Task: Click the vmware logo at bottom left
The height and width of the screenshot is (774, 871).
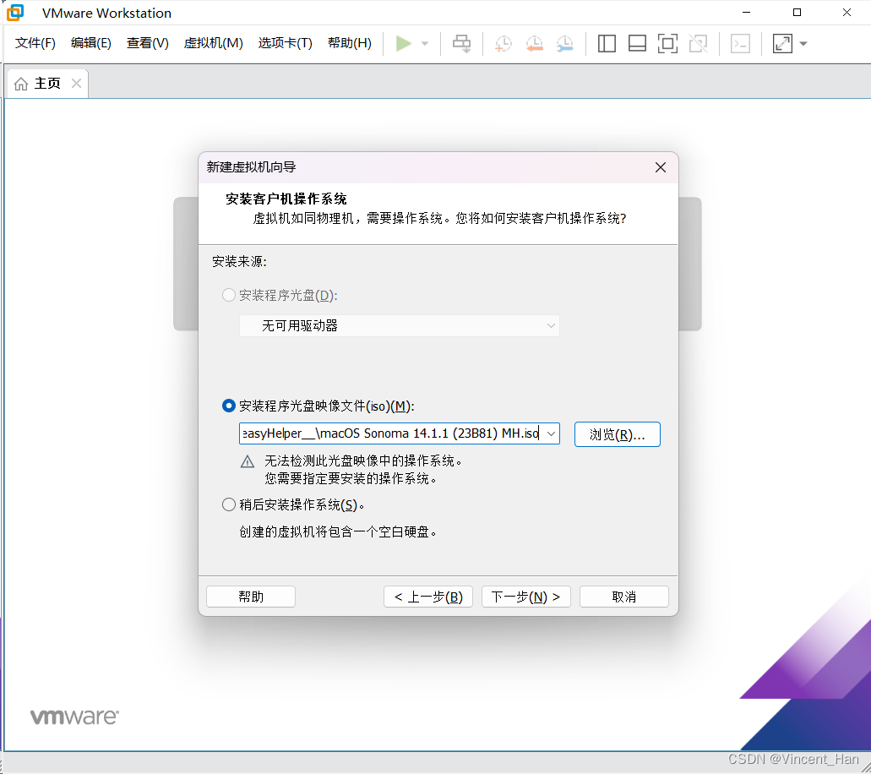Action: [x=74, y=717]
